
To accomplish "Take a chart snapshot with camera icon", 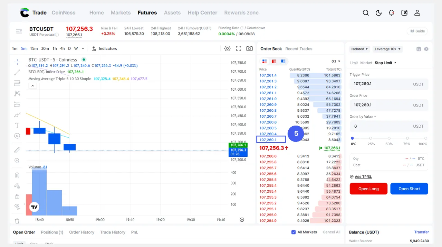I will 249,48.
